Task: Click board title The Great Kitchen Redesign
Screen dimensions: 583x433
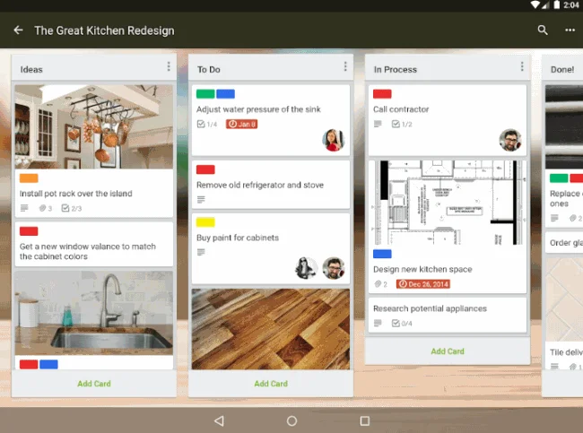Action: click(x=104, y=30)
